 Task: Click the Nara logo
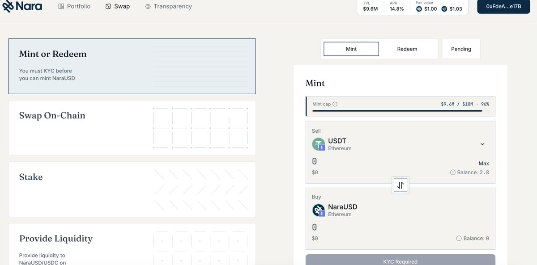click(22, 6)
